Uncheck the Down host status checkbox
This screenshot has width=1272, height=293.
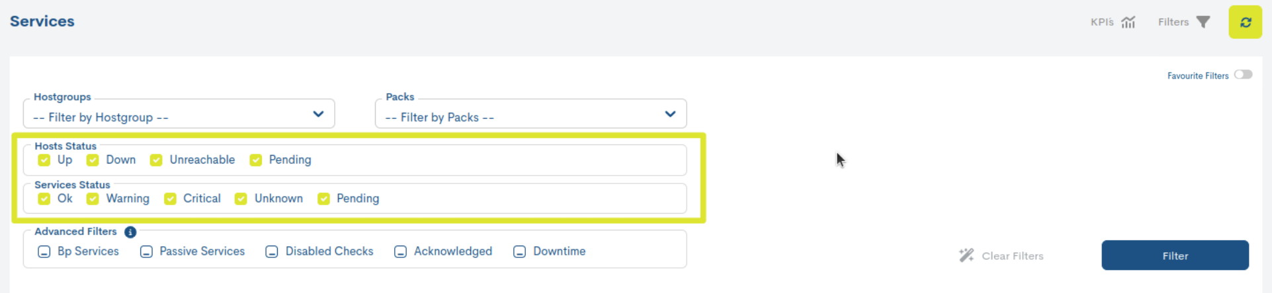pyautogui.click(x=93, y=160)
